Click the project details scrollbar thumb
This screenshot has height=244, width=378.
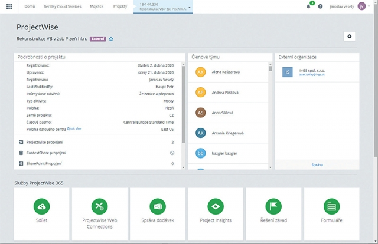tap(184, 105)
